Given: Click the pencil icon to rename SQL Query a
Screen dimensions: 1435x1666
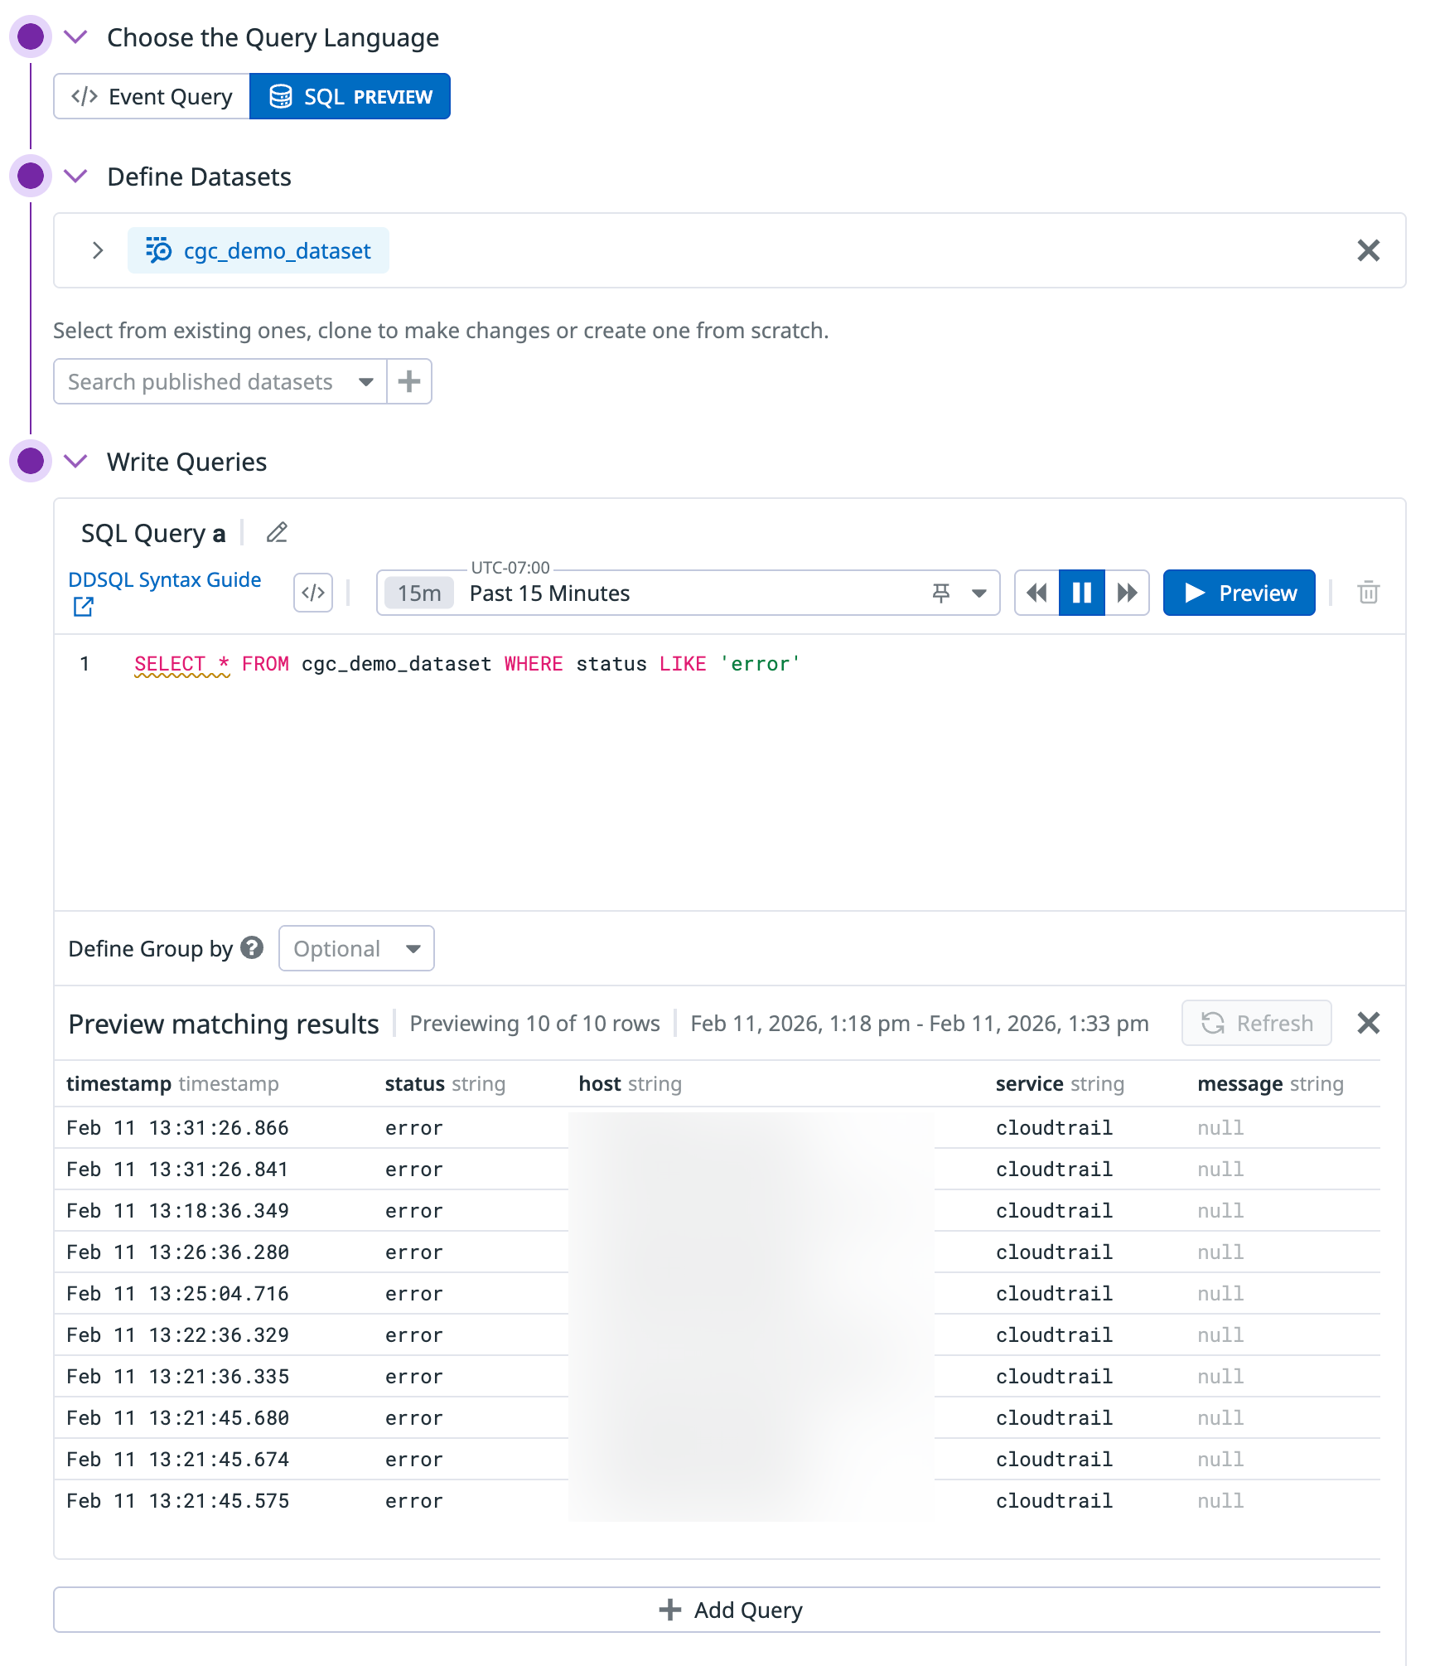Looking at the screenshot, I should click(277, 533).
